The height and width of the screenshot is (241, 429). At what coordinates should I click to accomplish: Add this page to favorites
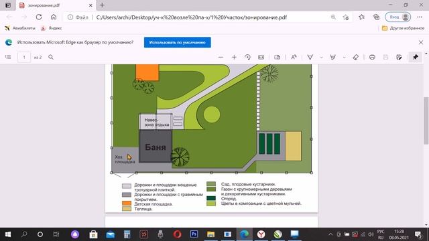pos(346,17)
